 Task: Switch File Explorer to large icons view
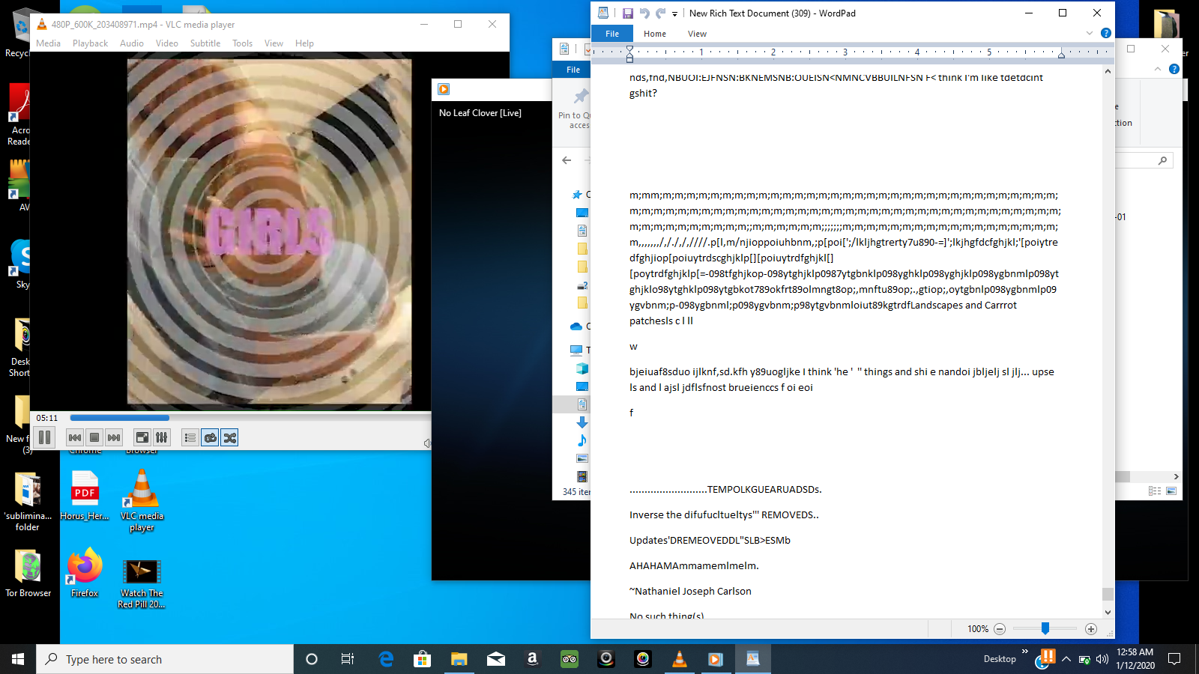pyautogui.click(x=1171, y=491)
